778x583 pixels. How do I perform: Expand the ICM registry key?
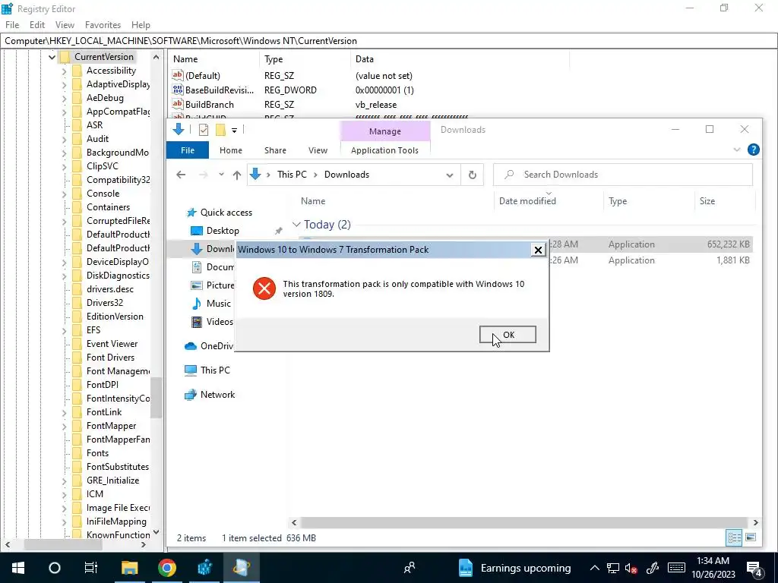65,494
